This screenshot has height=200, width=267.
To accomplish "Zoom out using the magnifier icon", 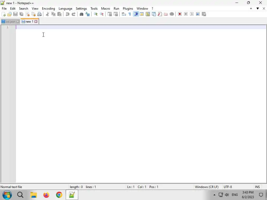I will tap(102, 14).
